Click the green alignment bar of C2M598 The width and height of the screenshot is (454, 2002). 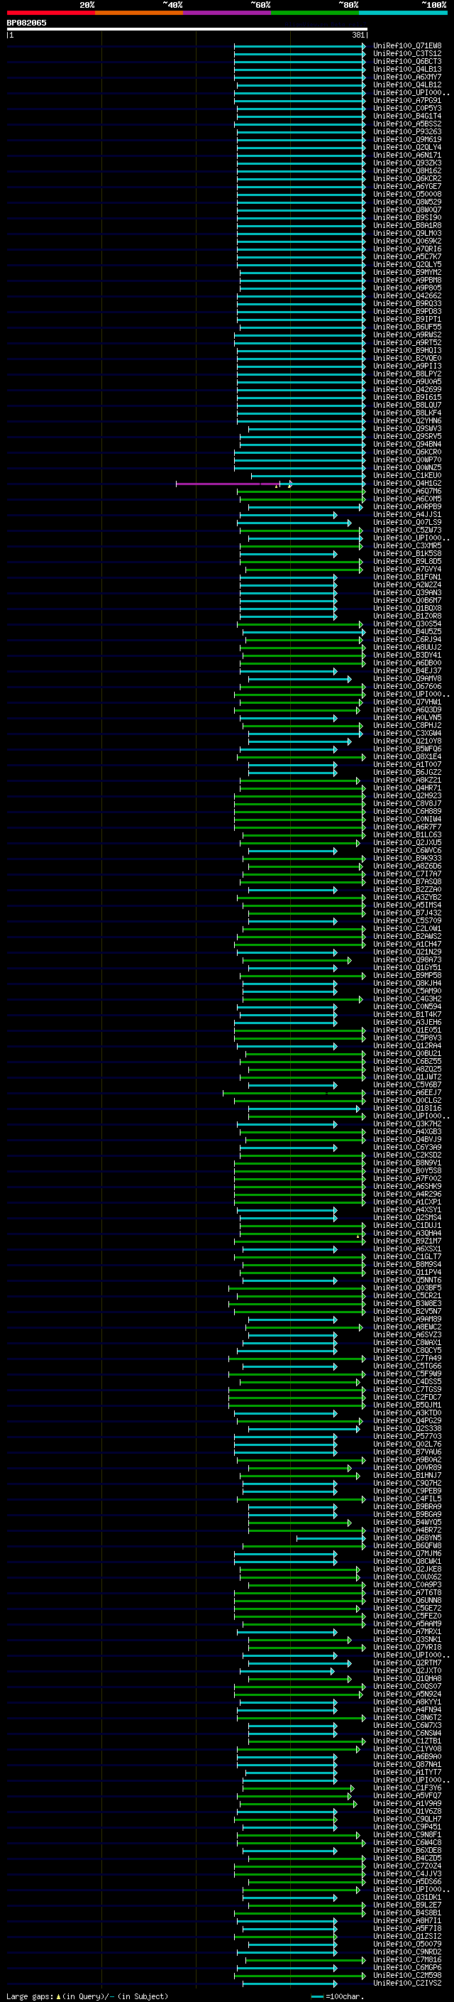tap(299, 1976)
